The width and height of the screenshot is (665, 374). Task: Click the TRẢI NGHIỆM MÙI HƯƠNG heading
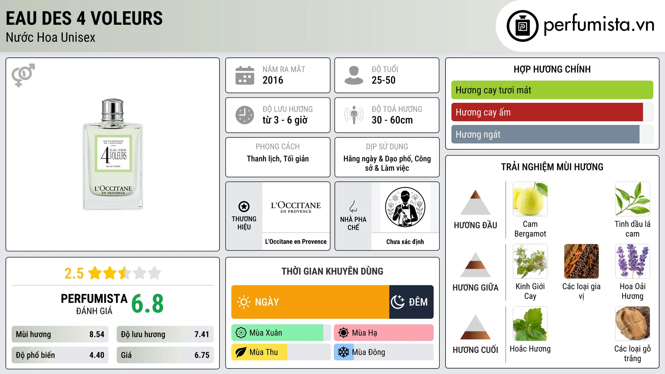point(552,167)
